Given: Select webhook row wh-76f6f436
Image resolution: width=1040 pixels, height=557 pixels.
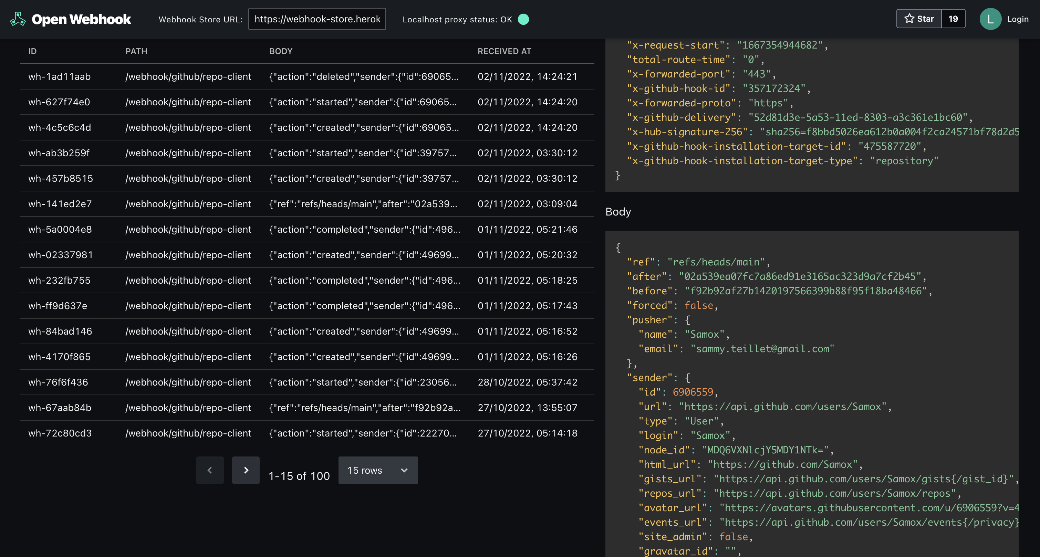Looking at the screenshot, I should (307, 382).
